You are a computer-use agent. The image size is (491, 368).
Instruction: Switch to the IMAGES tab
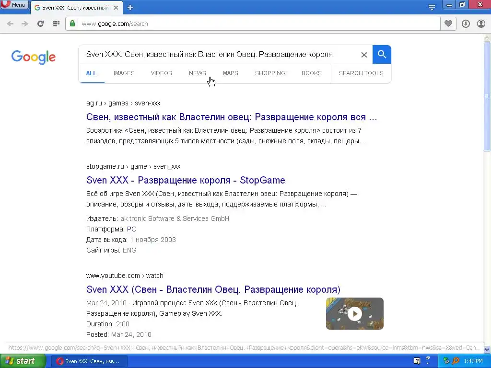click(124, 73)
